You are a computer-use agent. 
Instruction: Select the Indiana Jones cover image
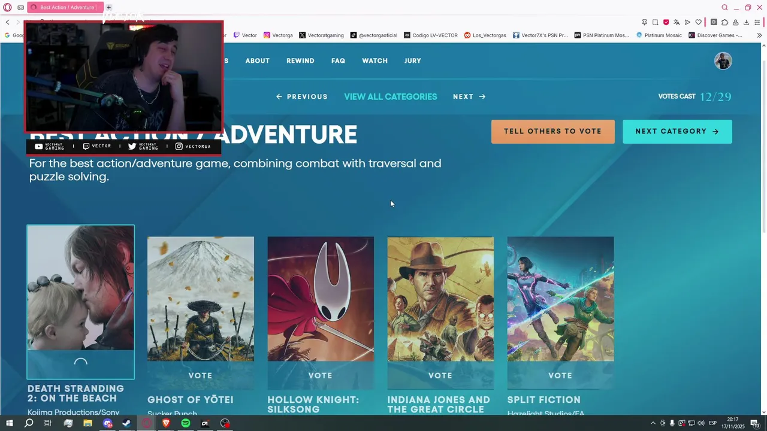tap(440, 299)
